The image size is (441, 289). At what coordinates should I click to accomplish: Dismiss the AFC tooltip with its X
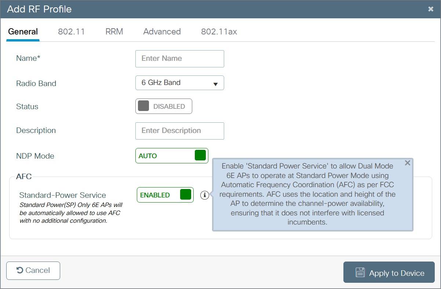pyautogui.click(x=407, y=163)
